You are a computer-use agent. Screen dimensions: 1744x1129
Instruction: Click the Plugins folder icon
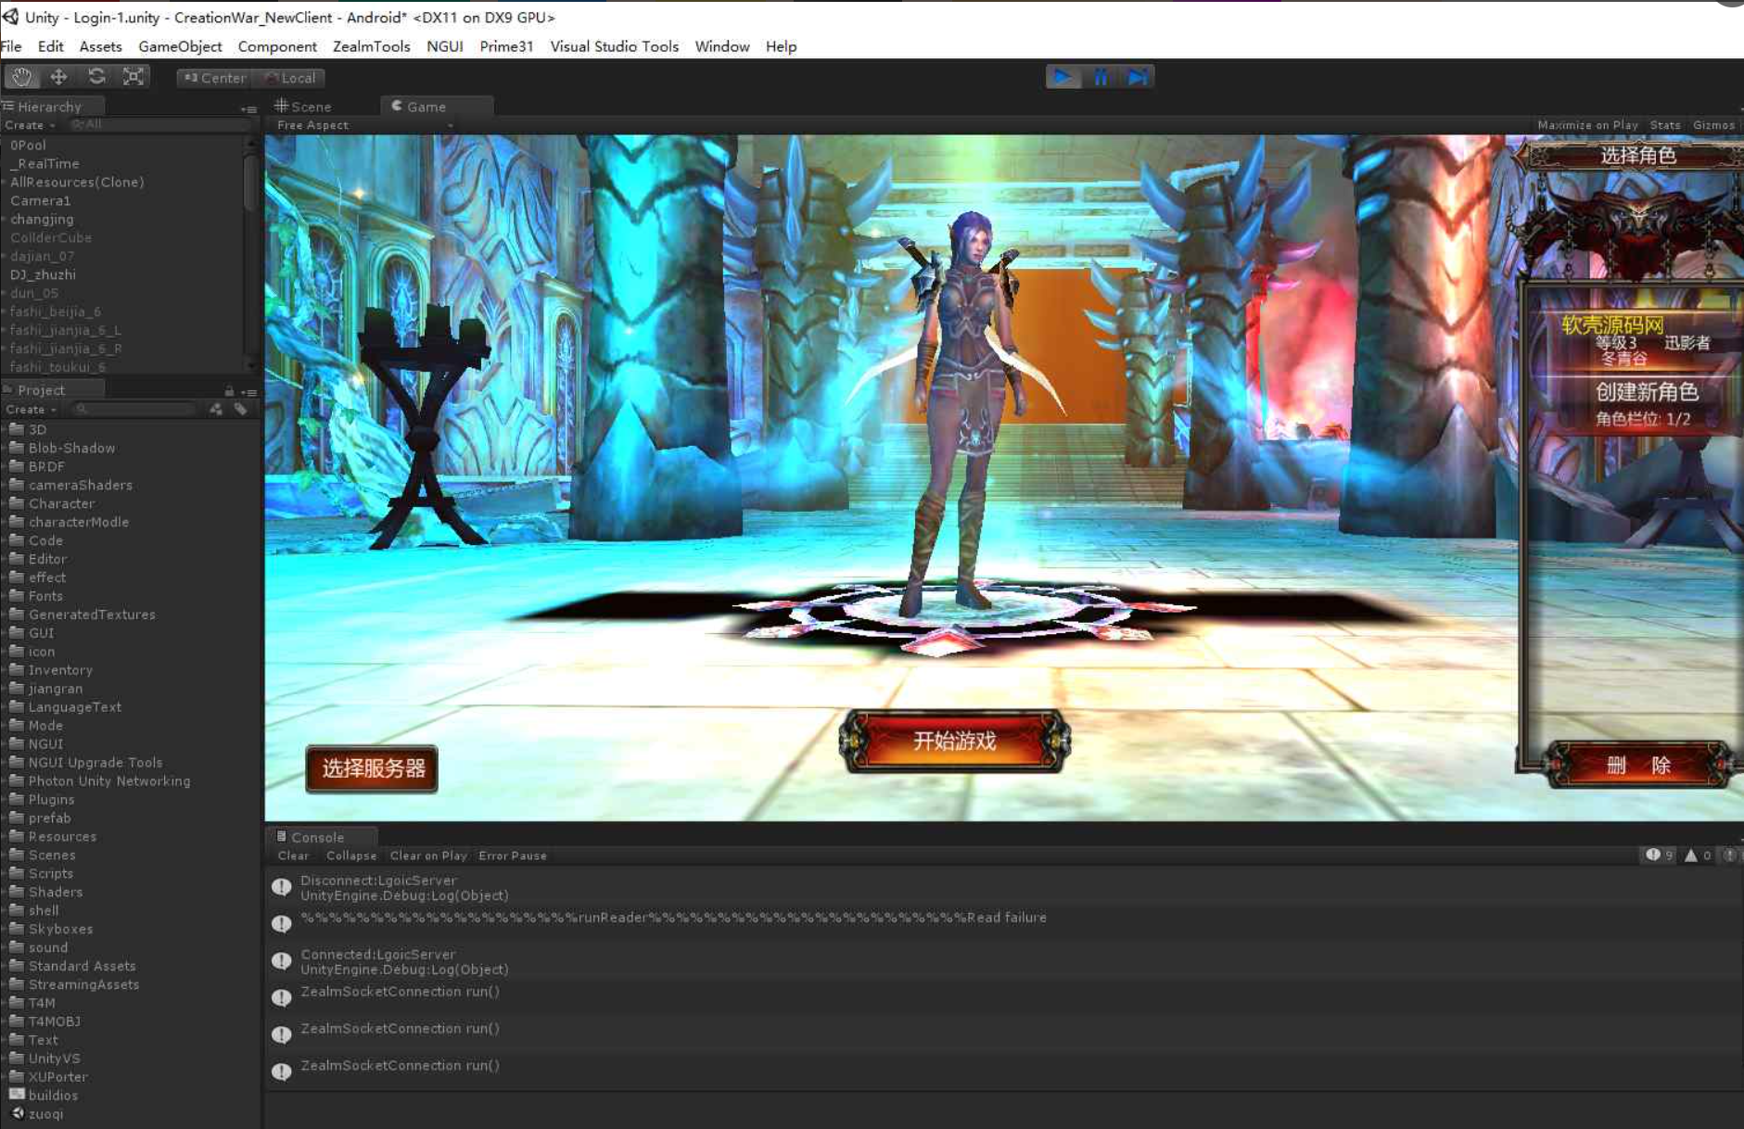(x=17, y=799)
